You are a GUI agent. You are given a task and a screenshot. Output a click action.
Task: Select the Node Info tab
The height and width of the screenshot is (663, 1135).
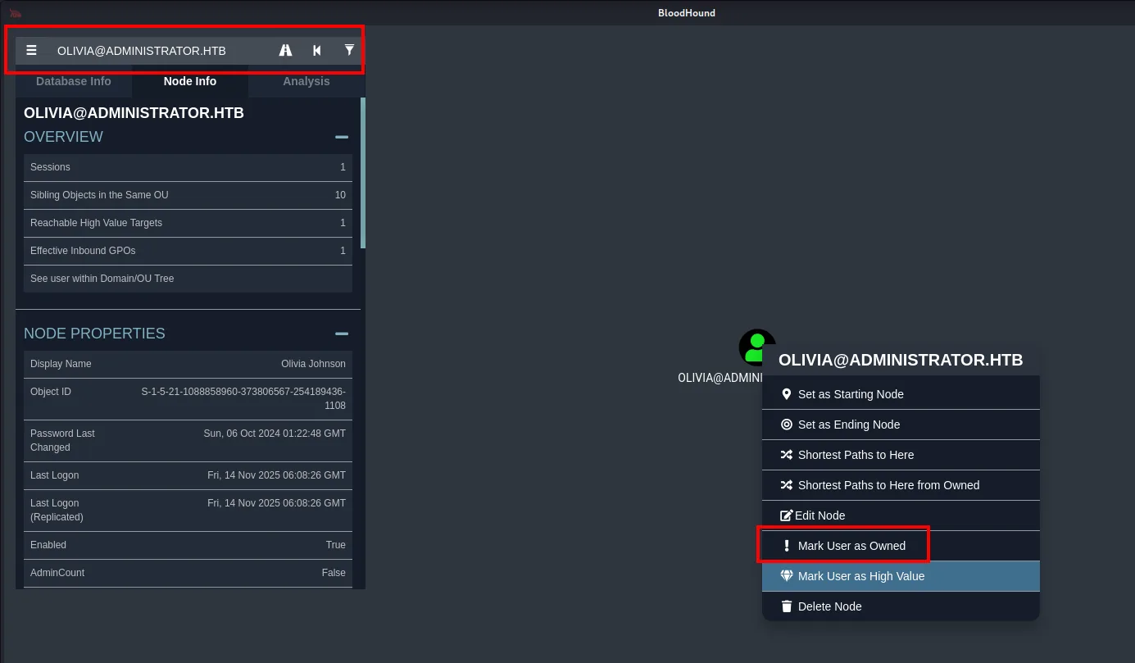[x=190, y=81]
